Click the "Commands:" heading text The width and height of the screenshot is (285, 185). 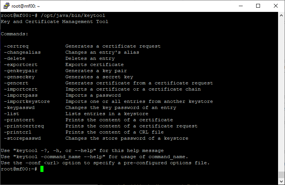point(15,34)
